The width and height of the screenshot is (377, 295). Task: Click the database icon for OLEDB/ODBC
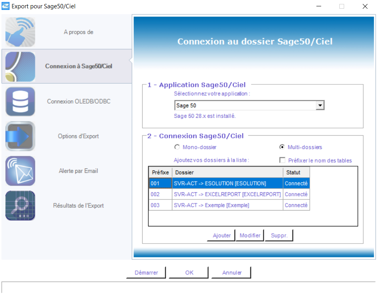pos(20,102)
